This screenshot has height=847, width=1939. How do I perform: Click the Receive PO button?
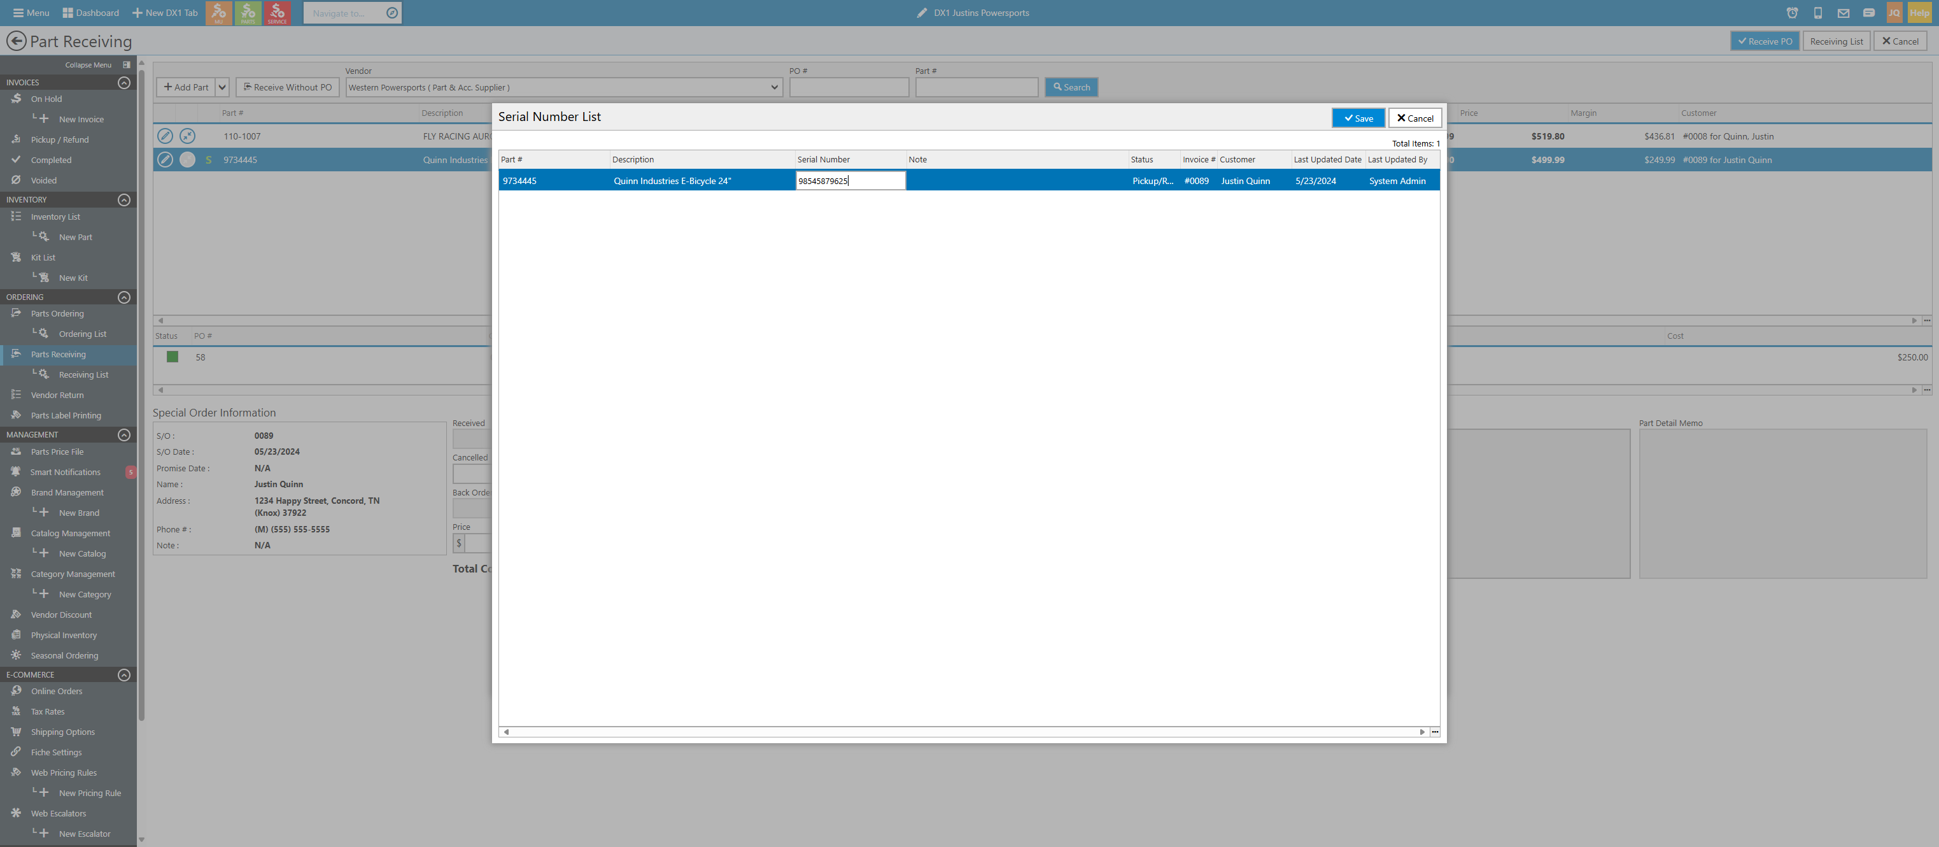pyautogui.click(x=1765, y=41)
